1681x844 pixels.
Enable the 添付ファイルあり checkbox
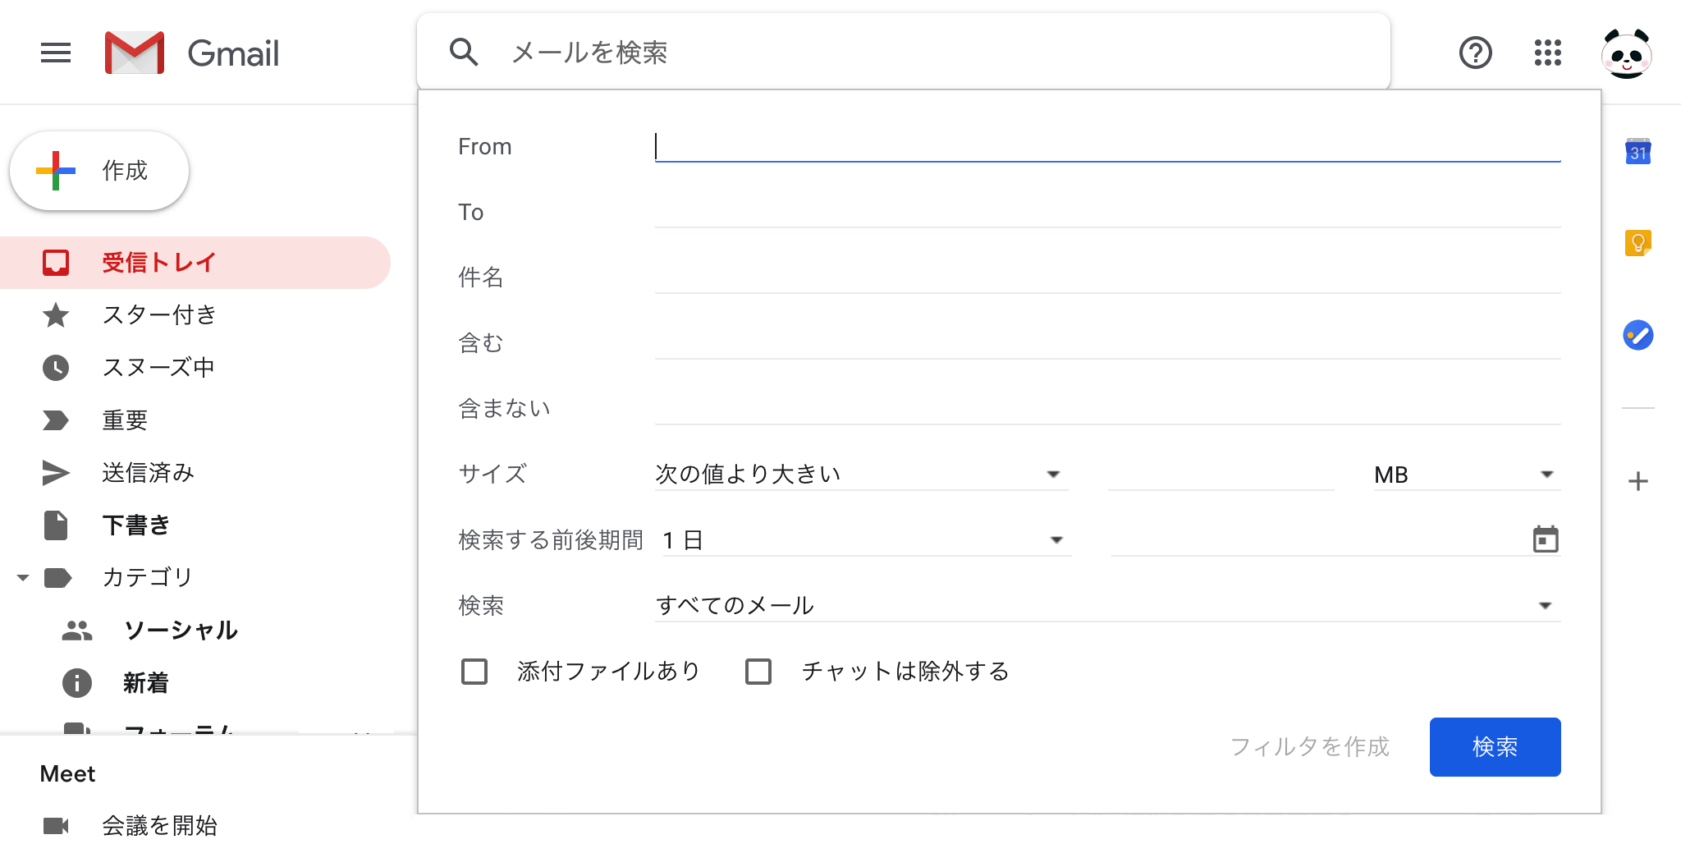pyautogui.click(x=474, y=672)
